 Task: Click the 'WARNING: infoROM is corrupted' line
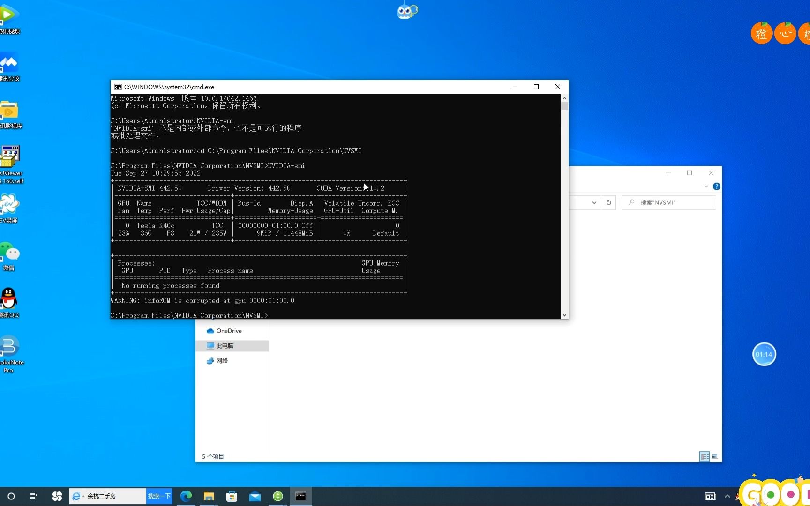coord(202,301)
